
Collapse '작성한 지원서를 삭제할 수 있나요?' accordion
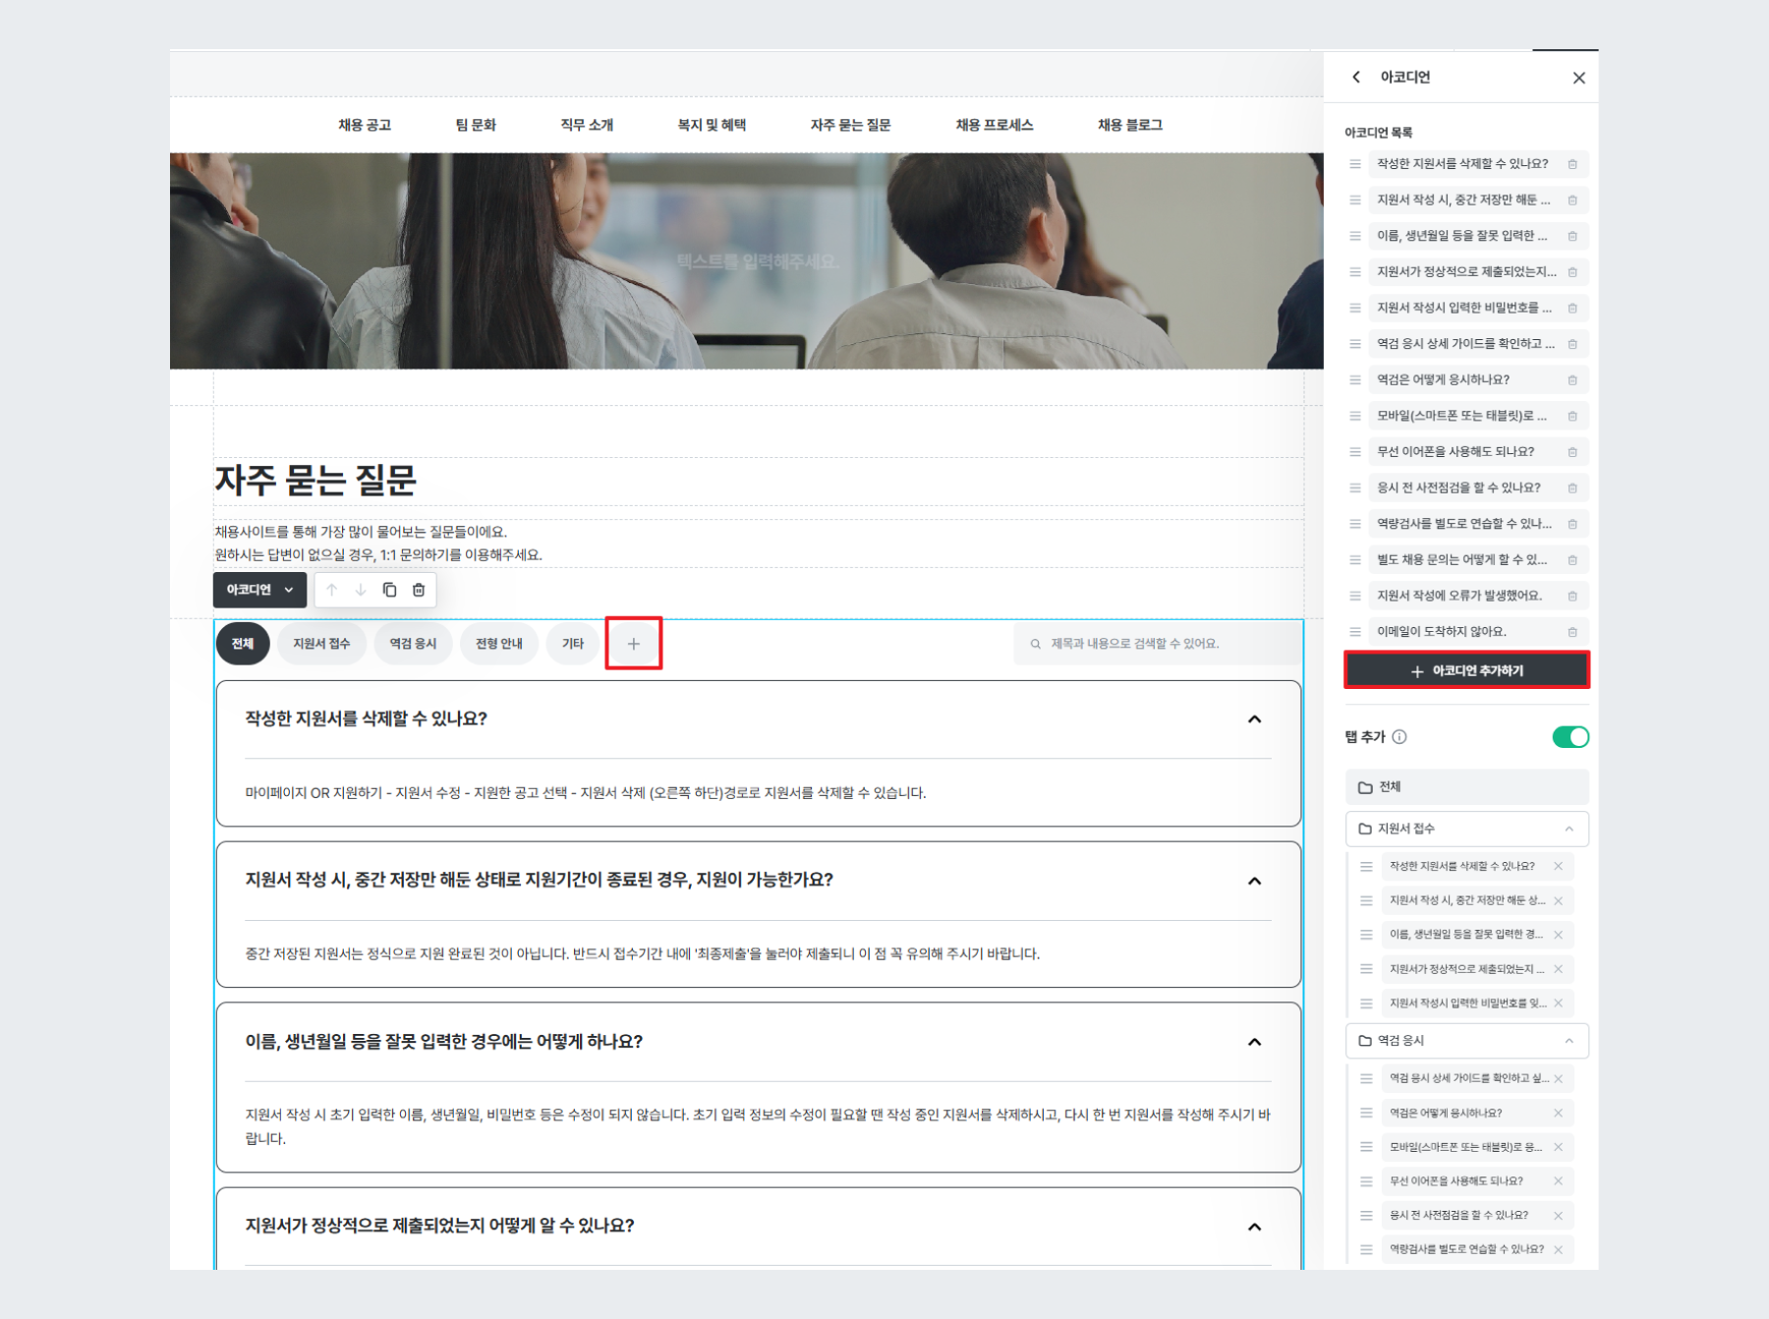(x=1254, y=719)
